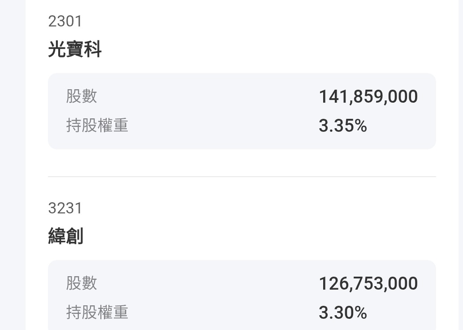The height and width of the screenshot is (330, 463).
Task: Click blank space right of code 3231
Action: click(269, 208)
